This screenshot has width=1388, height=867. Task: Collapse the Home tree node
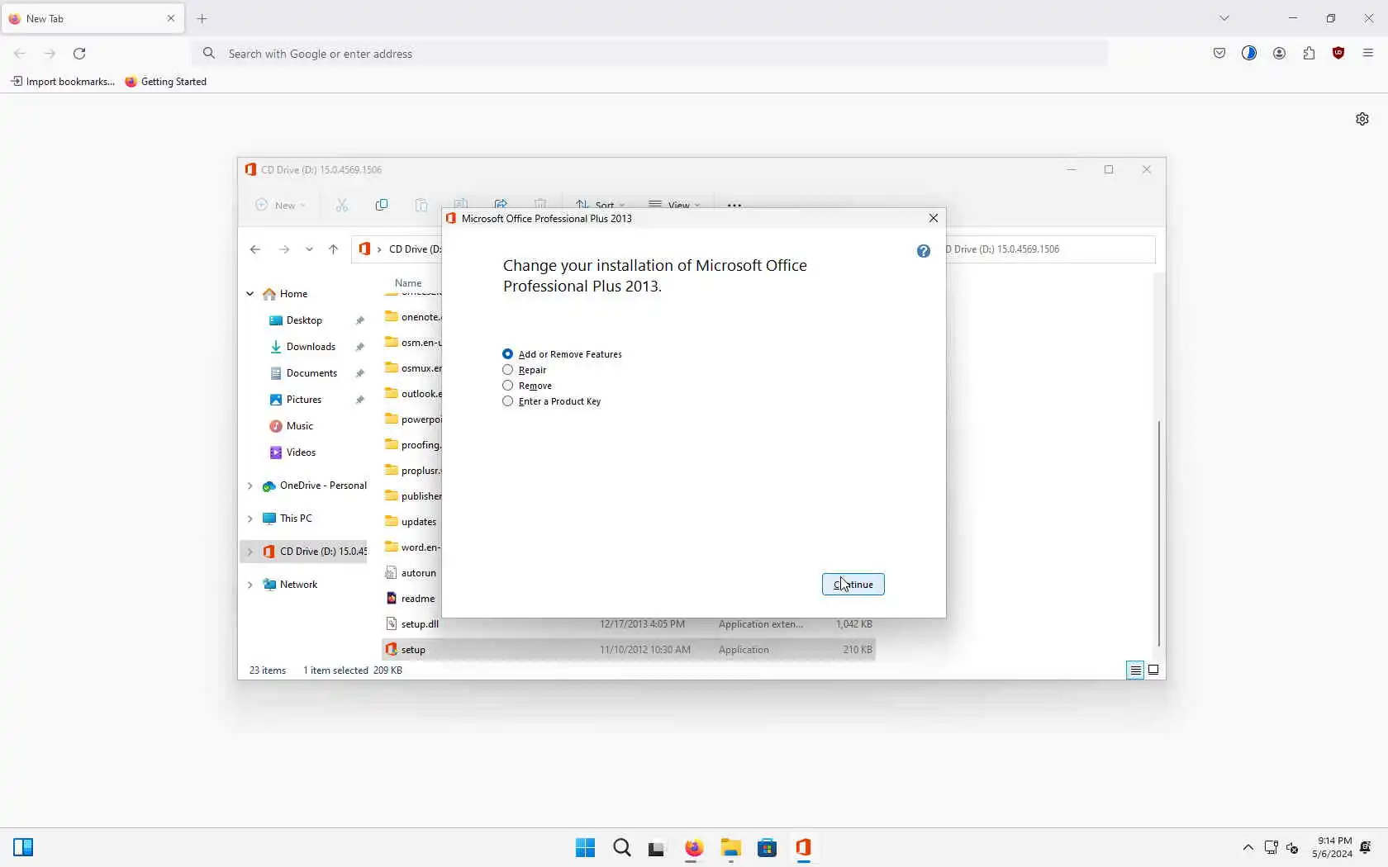(250, 294)
